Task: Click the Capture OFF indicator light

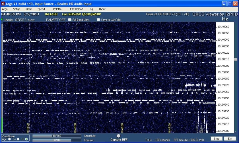Action: pos(119,136)
